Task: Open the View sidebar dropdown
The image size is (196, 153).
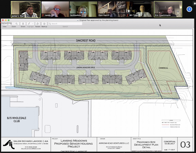Action: pyautogui.click(x=5, y=23)
